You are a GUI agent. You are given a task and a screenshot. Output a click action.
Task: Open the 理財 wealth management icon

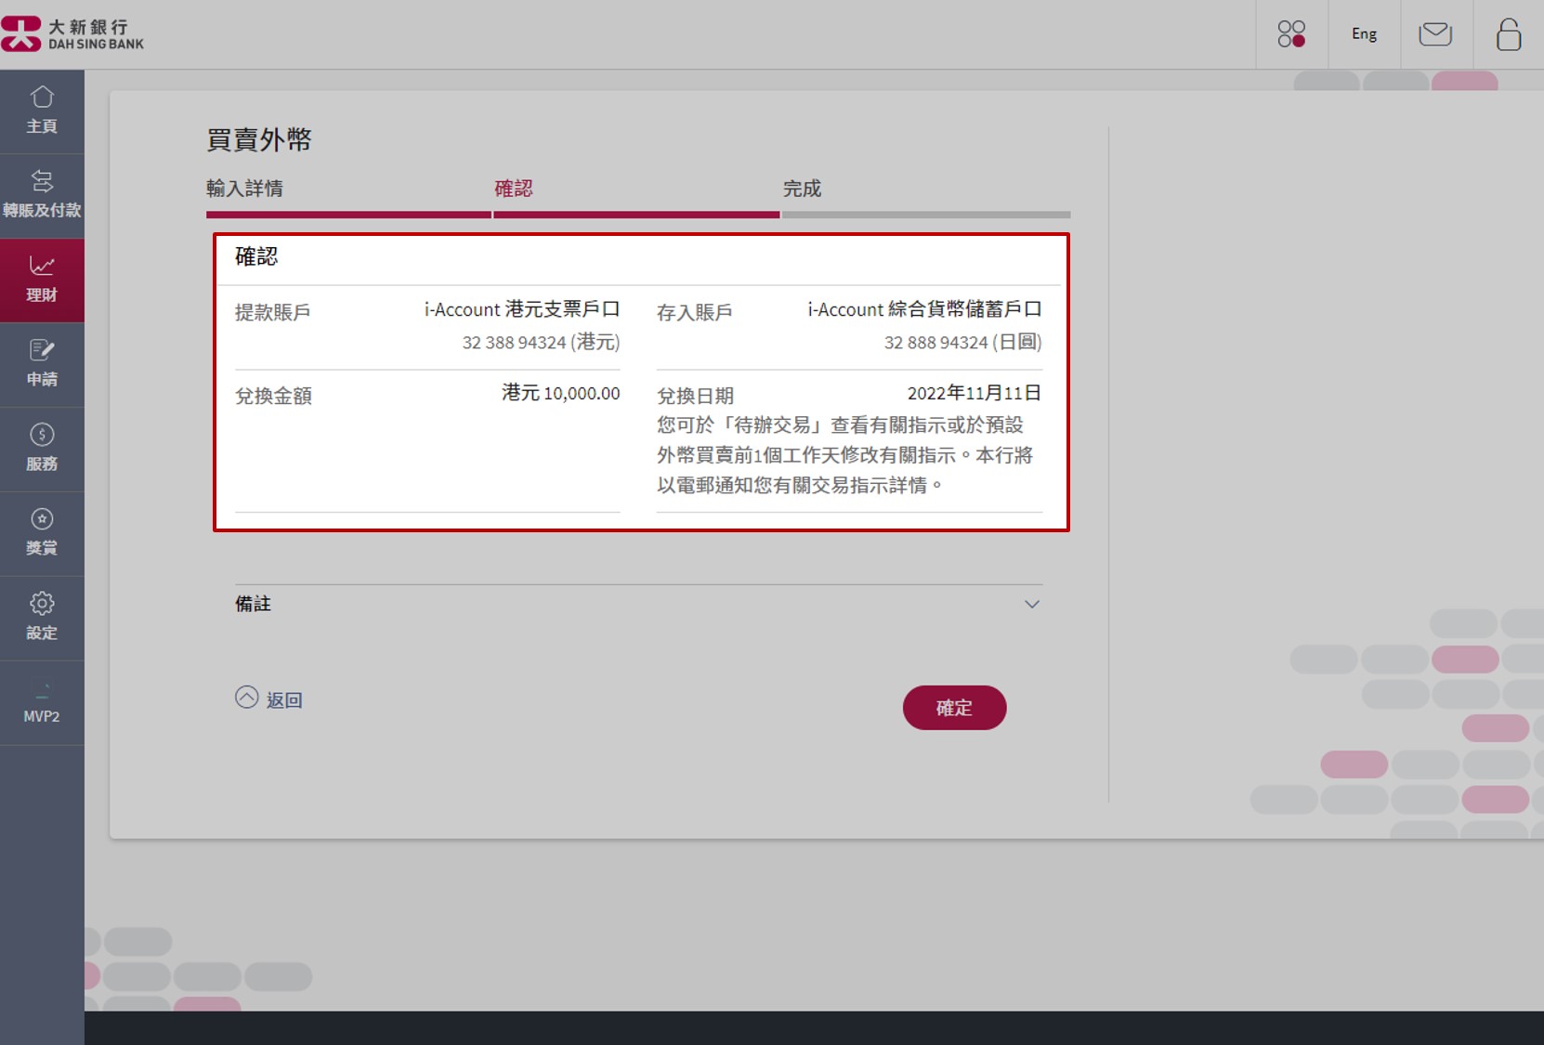pos(42,279)
